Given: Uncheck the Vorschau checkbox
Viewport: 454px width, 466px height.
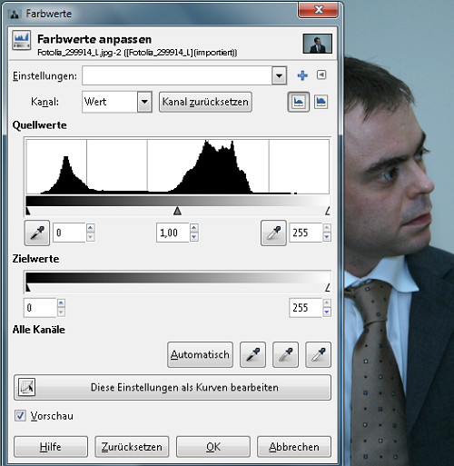Looking at the screenshot, I should coord(20,415).
